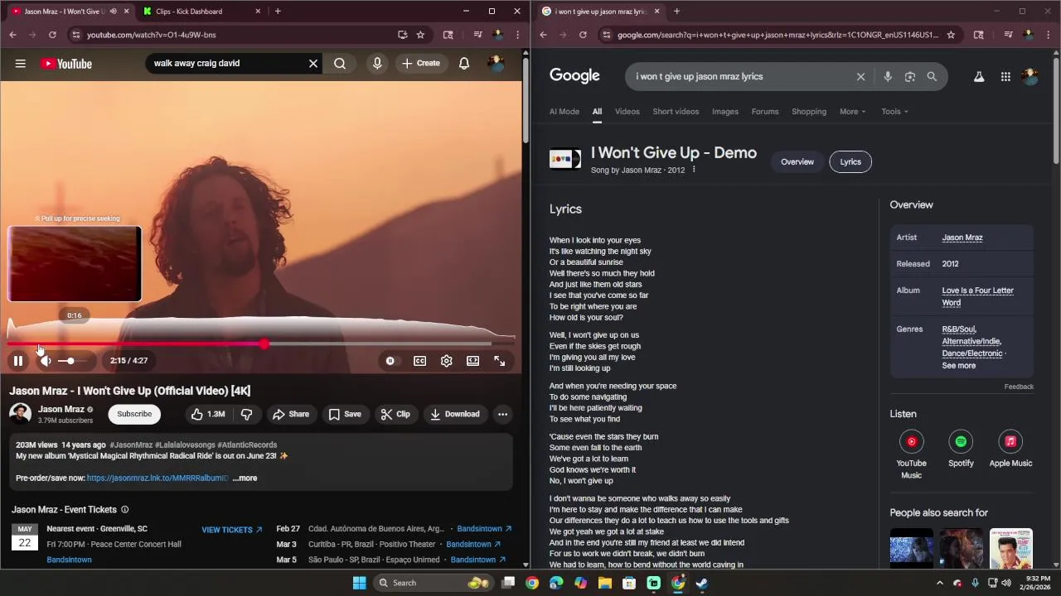
Task: Click the YouTube logo to go home
Action: tap(66, 64)
